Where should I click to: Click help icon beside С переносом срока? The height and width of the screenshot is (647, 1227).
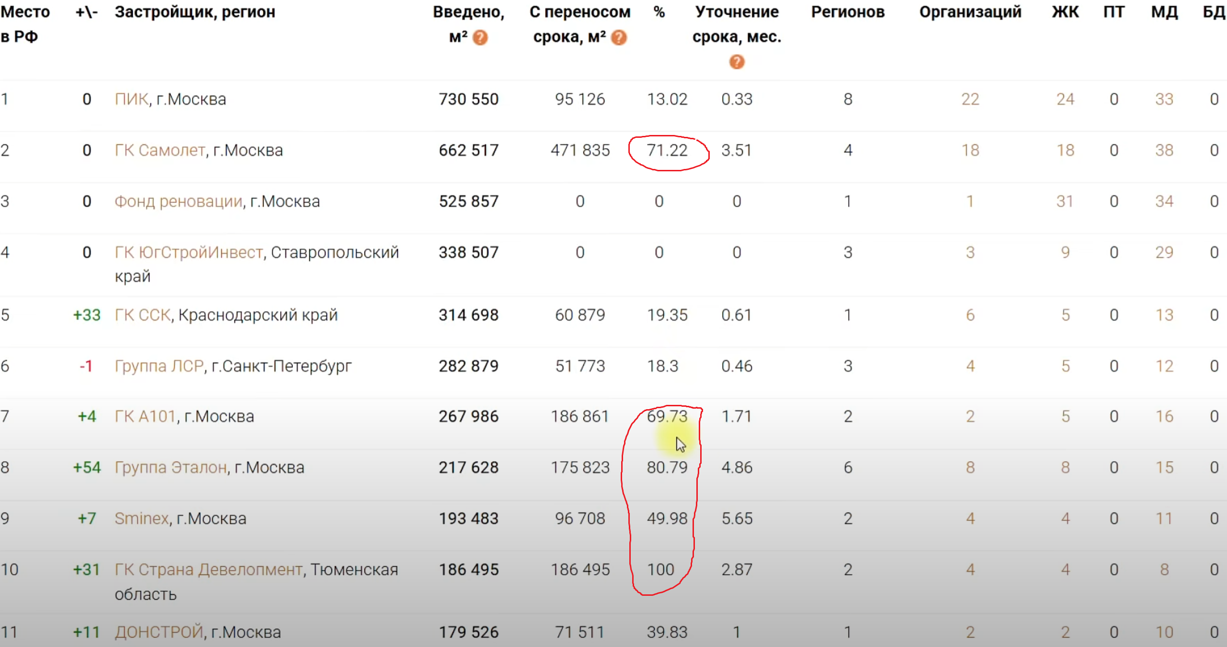619,37
